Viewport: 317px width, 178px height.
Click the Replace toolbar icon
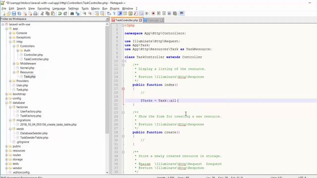click(77, 13)
